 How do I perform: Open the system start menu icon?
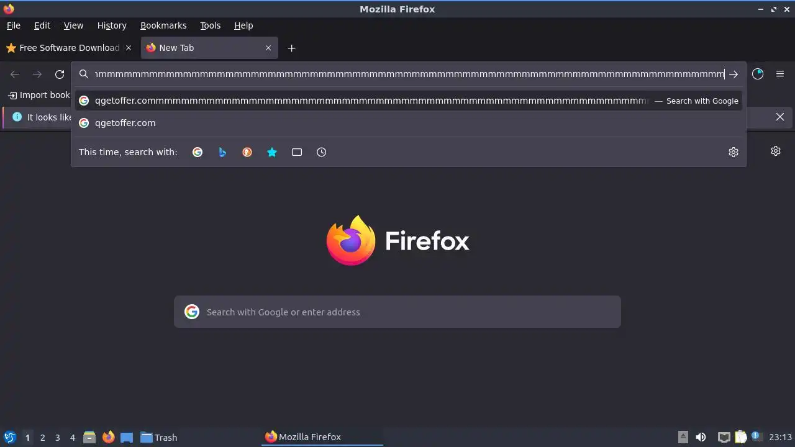pos(9,437)
